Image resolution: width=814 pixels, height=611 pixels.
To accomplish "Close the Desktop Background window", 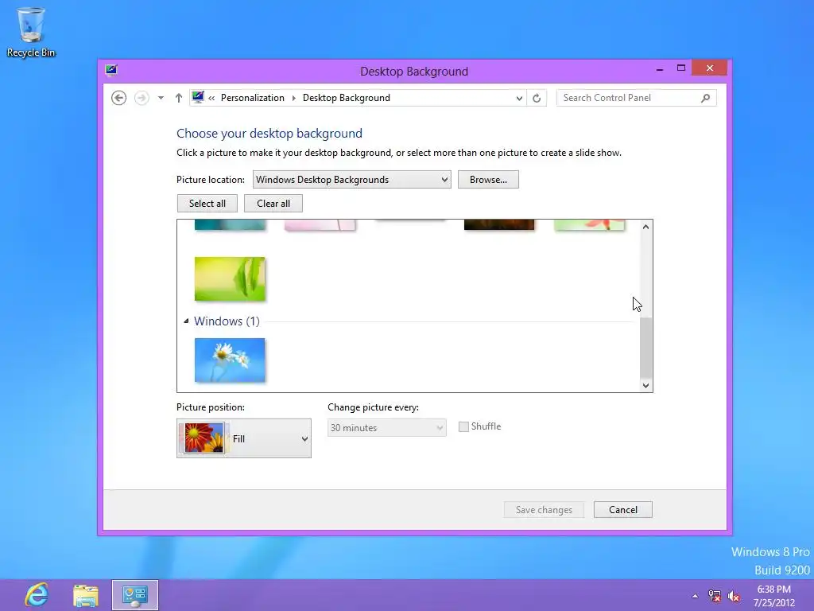I will 710,68.
